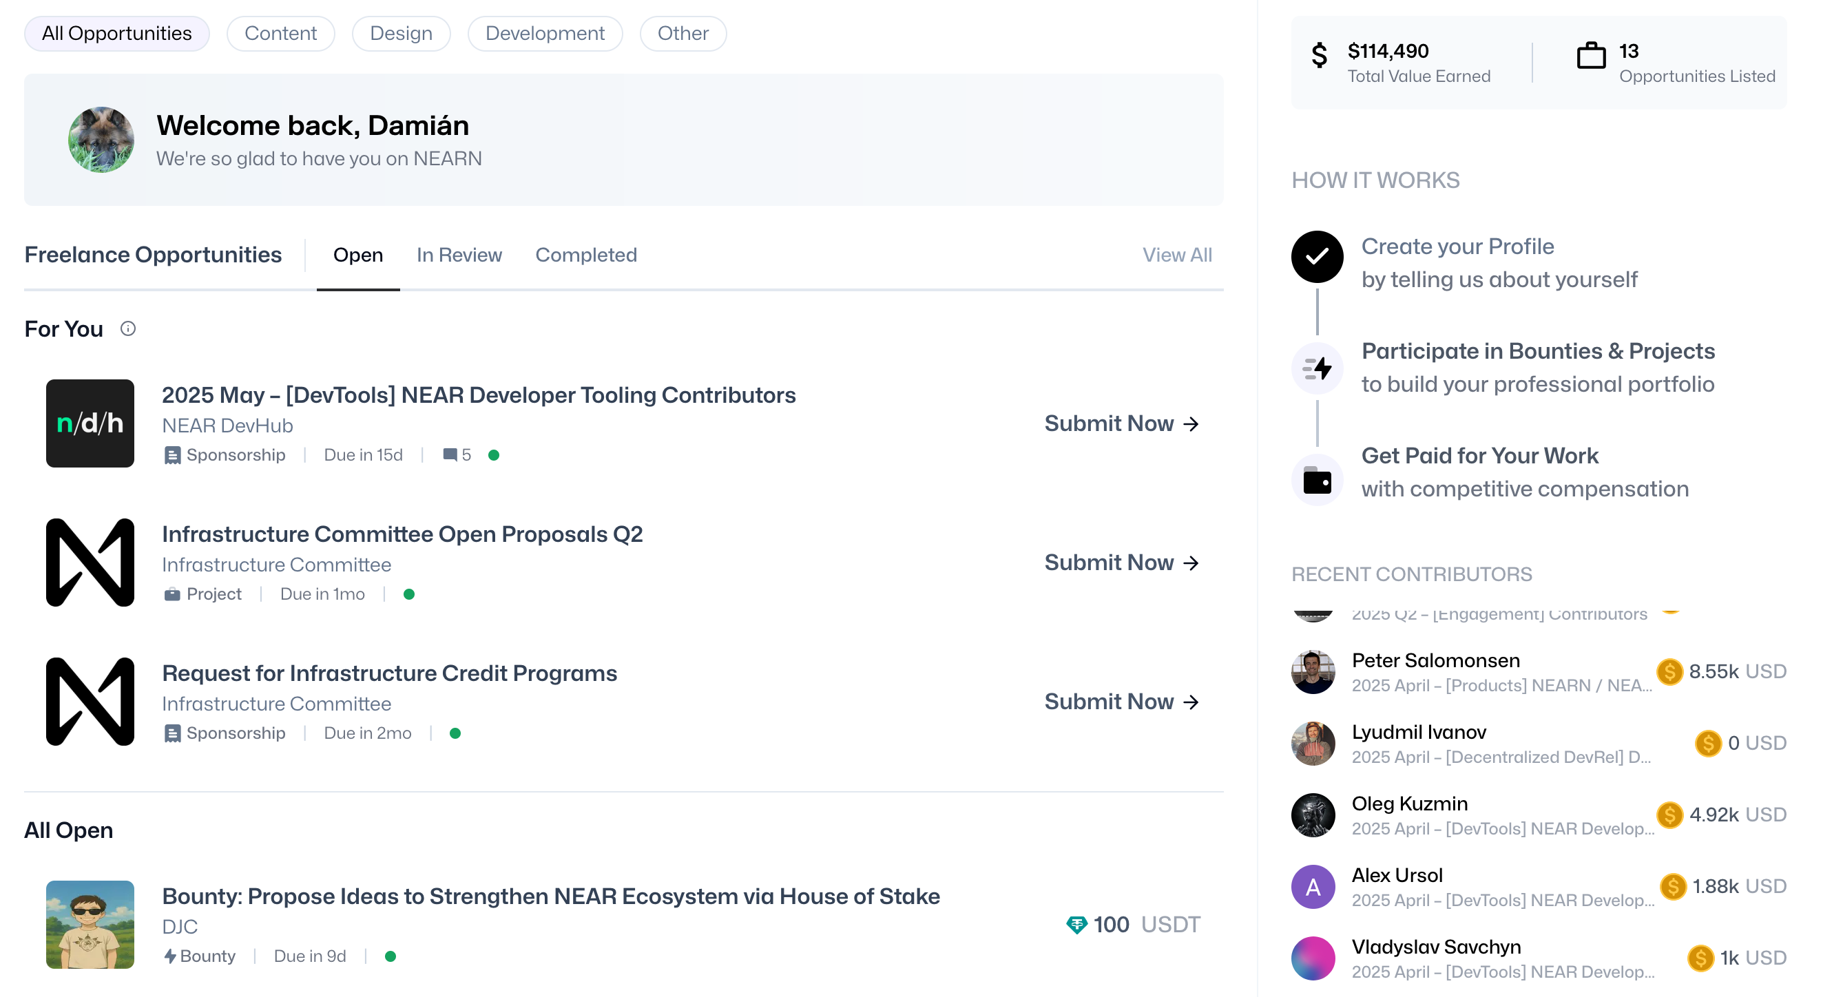The image size is (1843, 997).
Task: Click the coin icon beside 1k USD
Action: pyautogui.click(x=1701, y=958)
